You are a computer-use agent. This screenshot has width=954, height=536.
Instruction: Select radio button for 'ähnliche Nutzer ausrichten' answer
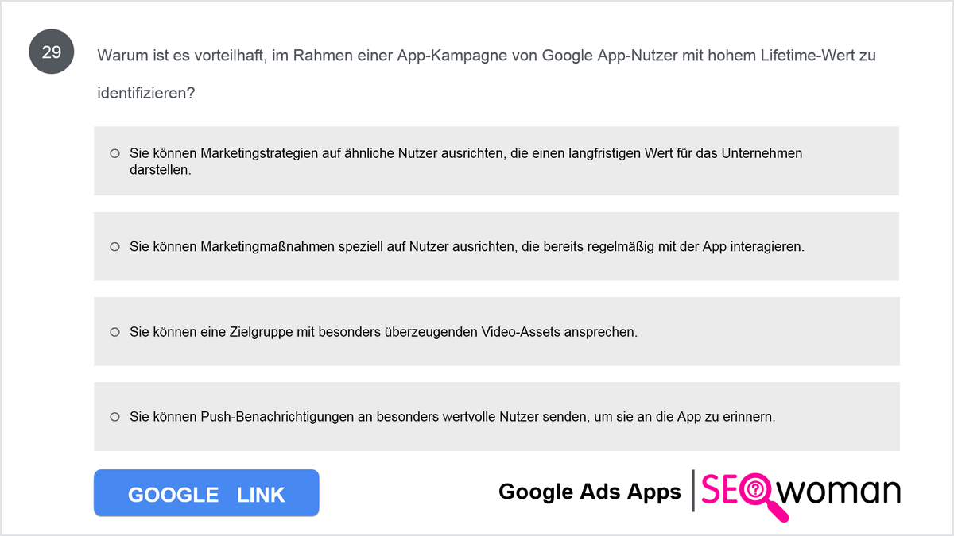point(114,153)
